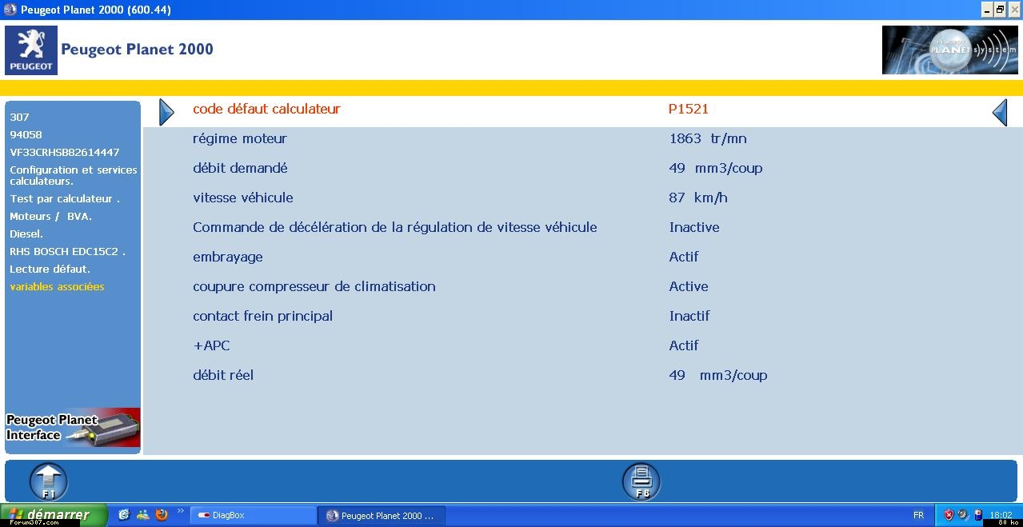Open 'Configuration et services calculateurs.' in sidebar
This screenshot has height=527, width=1023.
73,175
